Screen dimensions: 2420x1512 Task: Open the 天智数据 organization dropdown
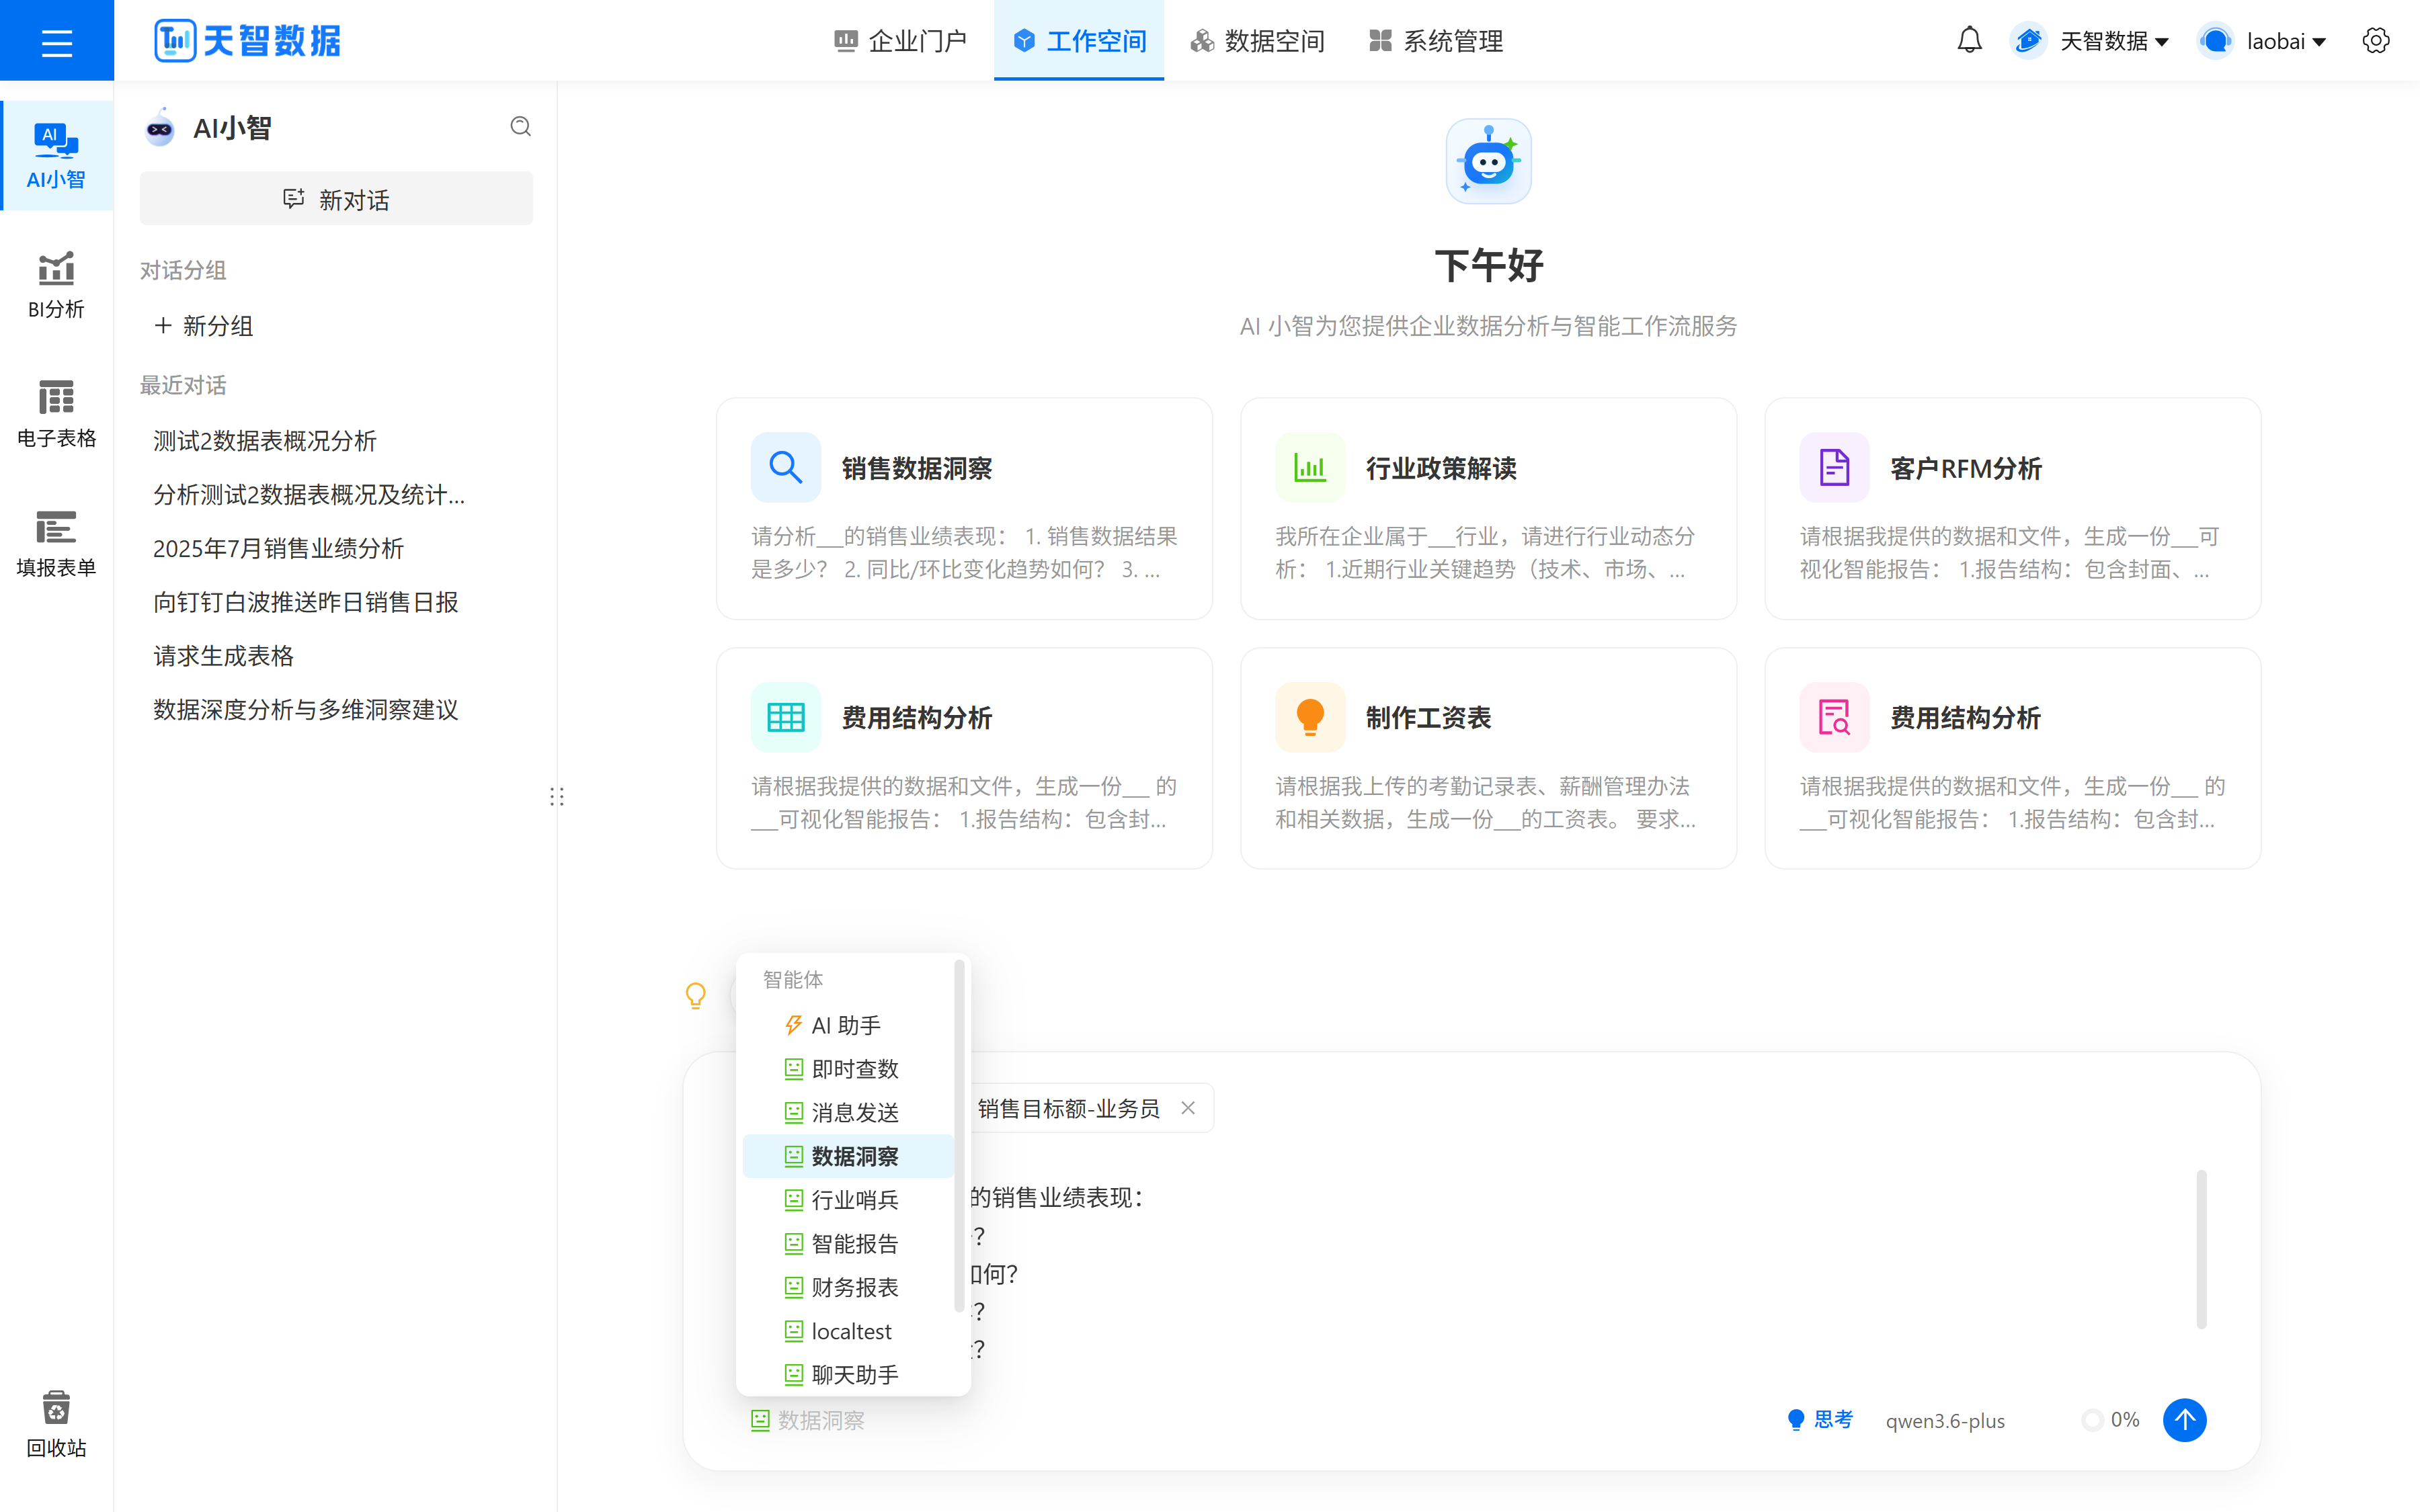click(x=2090, y=41)
